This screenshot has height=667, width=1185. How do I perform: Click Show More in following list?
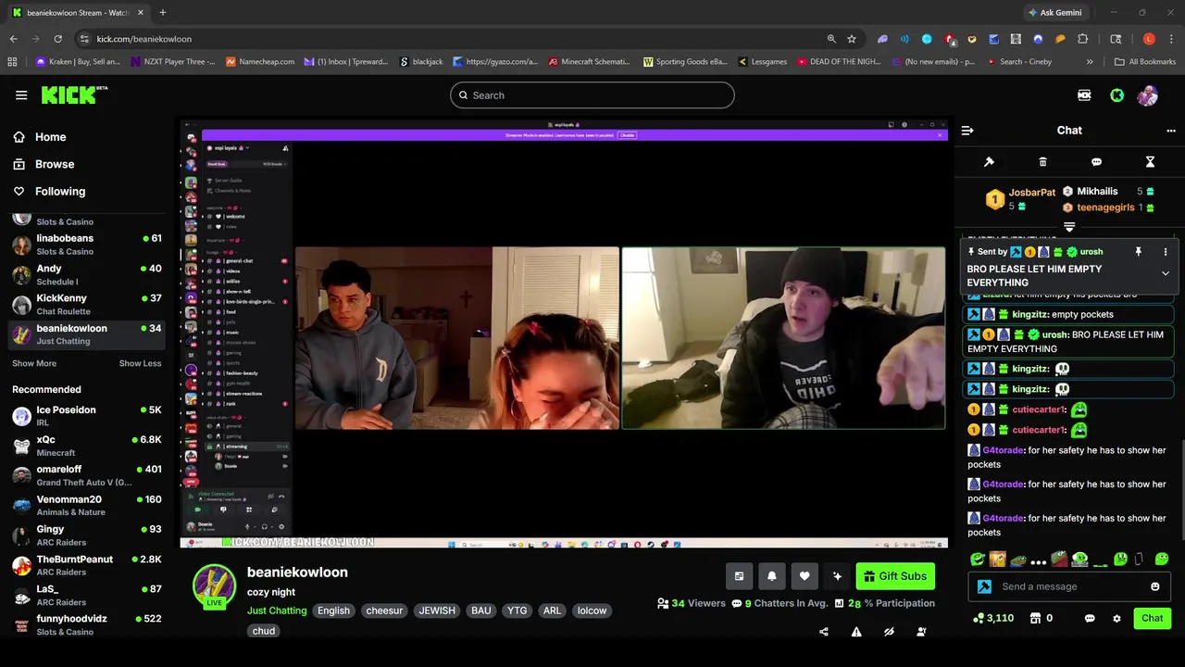[x=34, y=363]
